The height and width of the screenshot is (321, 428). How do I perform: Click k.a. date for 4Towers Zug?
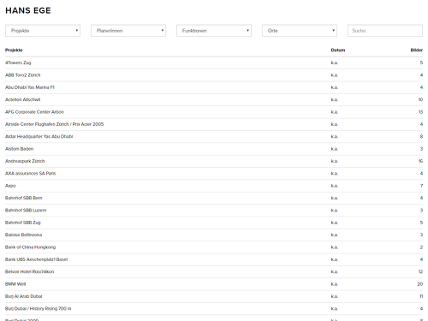click(335, 62)
